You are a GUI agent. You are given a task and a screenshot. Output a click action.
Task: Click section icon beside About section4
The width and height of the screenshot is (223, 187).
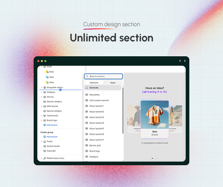click(87, 123)
